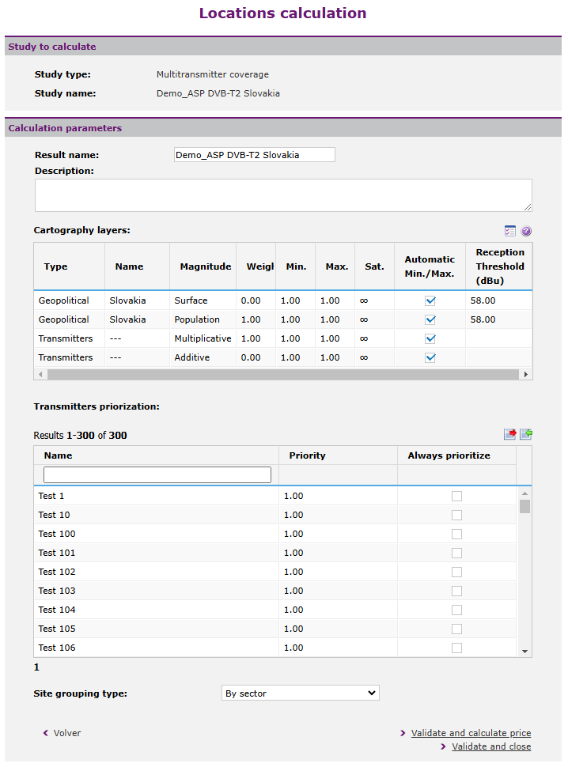
Task: Select the Test 101 transmitter row name
Action: click(57, 553)
